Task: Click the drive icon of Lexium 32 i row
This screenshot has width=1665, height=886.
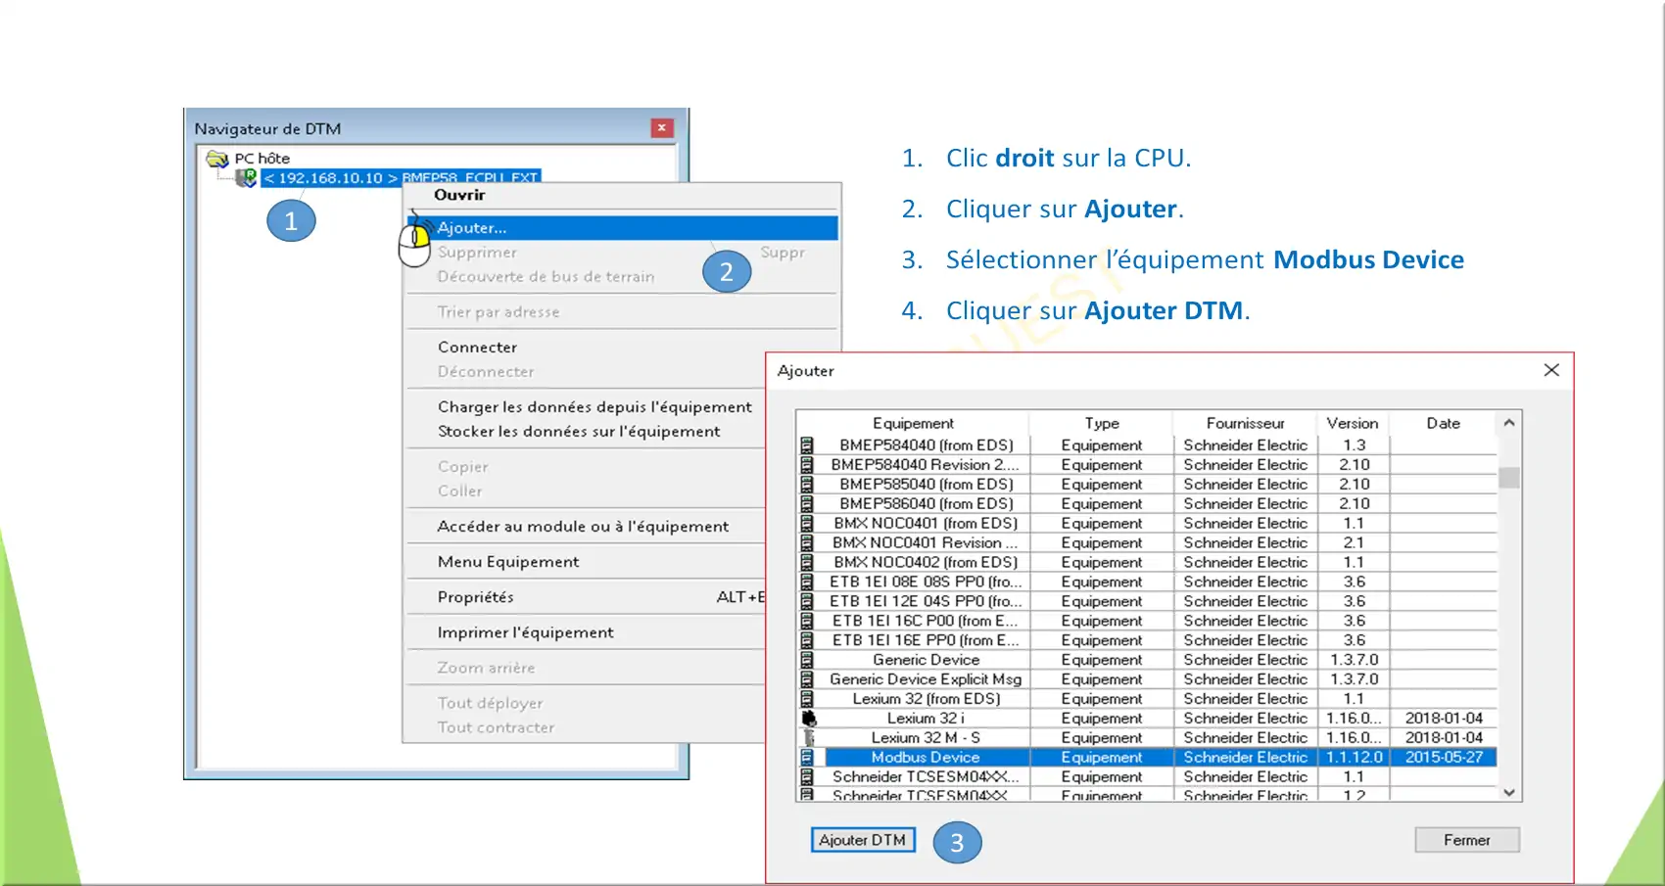Action: [808, 718]
